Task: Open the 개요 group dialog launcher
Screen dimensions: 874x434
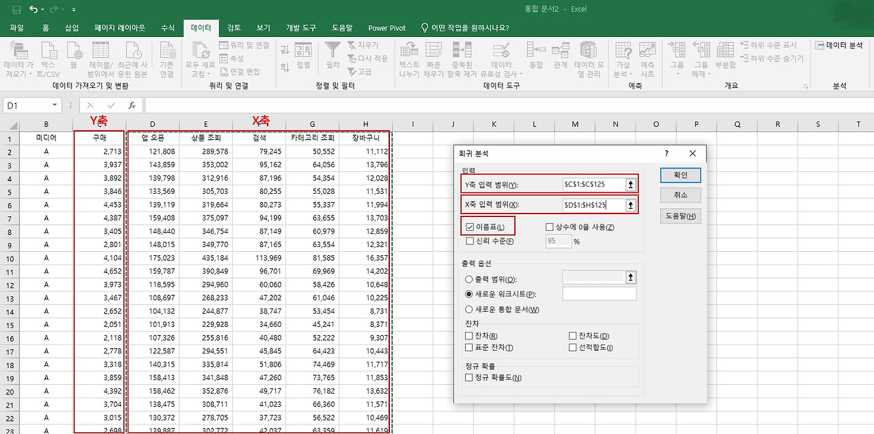Action: click(x=806, y=87)
